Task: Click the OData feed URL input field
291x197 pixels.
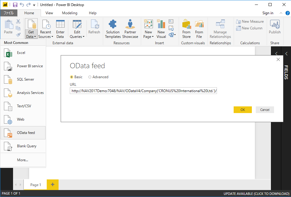Action: (x=143, y=91)
